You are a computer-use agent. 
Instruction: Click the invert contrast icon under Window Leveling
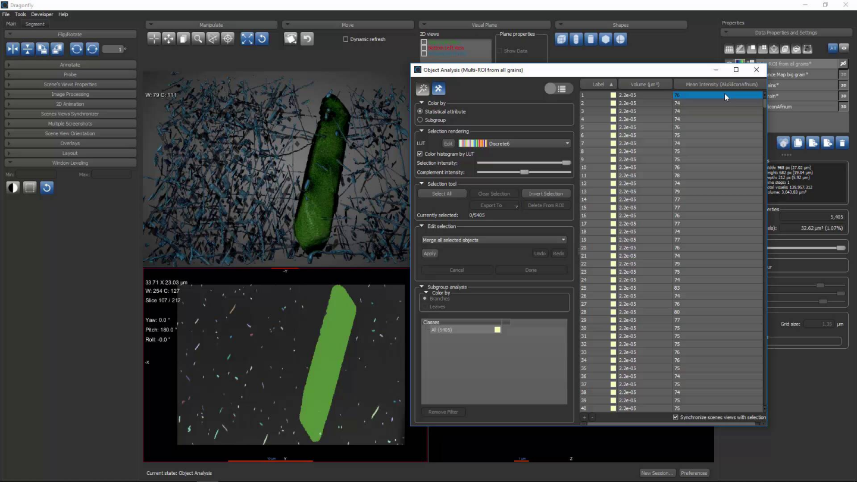coord(13,188)
